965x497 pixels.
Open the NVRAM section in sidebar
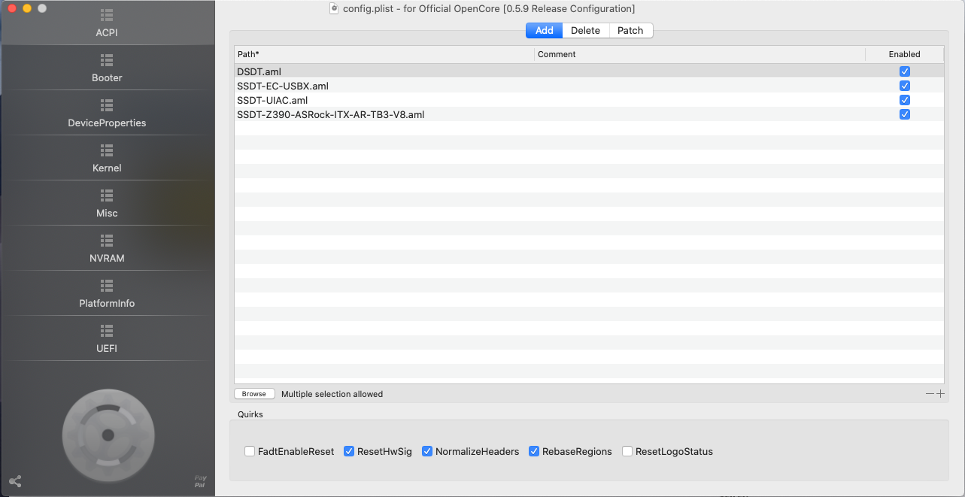[x=107, y=249]
